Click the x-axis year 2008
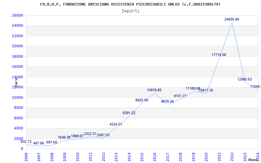Image resolution: width=261 pixels, height=163 pixels. [52, 156]
